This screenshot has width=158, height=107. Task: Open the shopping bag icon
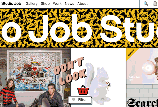pyautogui.click(x=155, y=3)
